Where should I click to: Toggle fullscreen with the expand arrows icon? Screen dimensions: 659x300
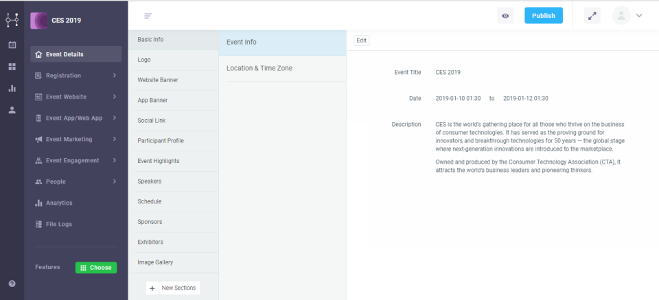click(592, 16)
